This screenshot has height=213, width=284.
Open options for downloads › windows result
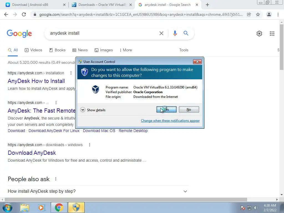click(x=90, y=145)
